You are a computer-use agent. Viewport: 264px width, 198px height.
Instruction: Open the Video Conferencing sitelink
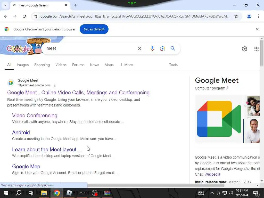[x=35, y=115]
